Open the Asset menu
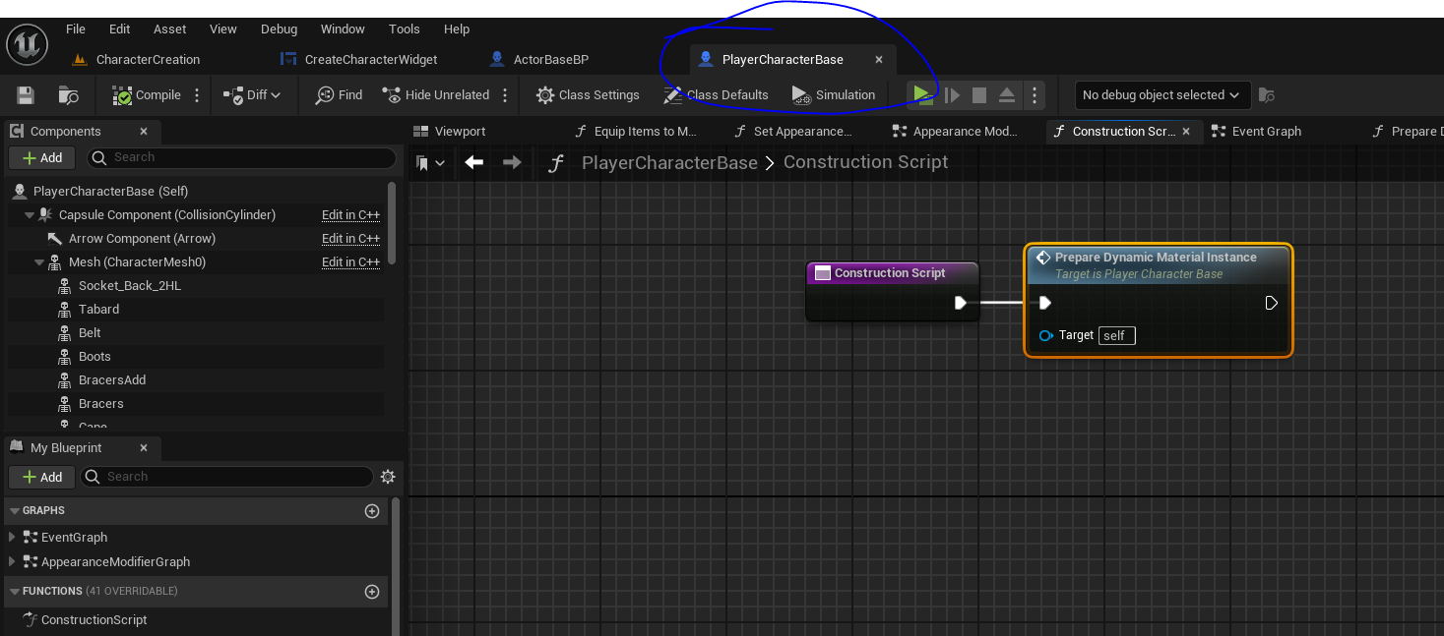1444x636 pixels. pyautogui.click(x=170, y=29)
